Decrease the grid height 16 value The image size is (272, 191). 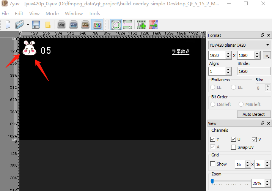coord(267,166)
